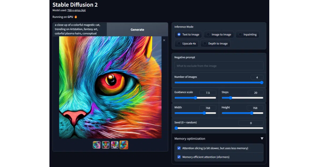Click the Number of images slider
The height and width of the screenshot is (167, 319).
(x=219, y=82)
